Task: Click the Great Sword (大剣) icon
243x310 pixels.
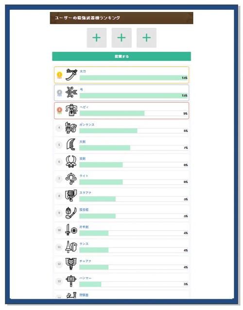Action: 71,145
